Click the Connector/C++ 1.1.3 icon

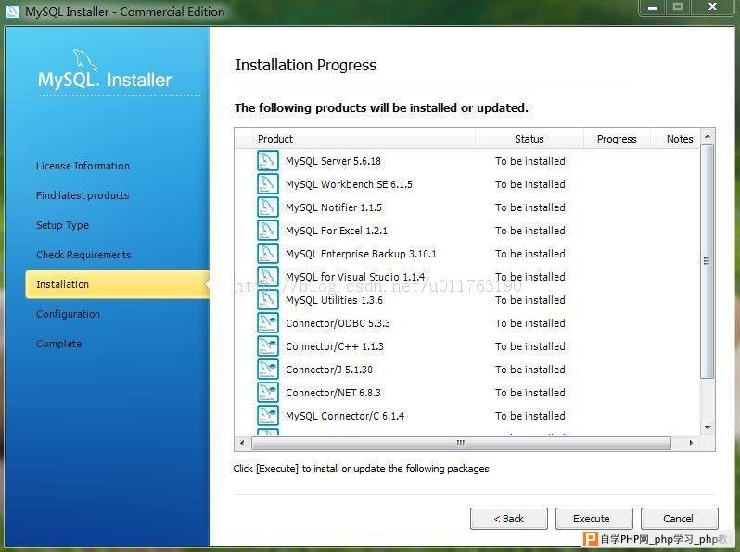268,345
